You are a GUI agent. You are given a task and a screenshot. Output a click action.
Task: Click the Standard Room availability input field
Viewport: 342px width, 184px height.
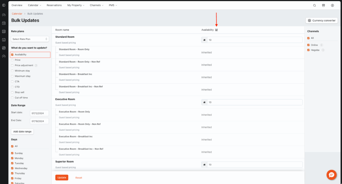coord(254,40)
